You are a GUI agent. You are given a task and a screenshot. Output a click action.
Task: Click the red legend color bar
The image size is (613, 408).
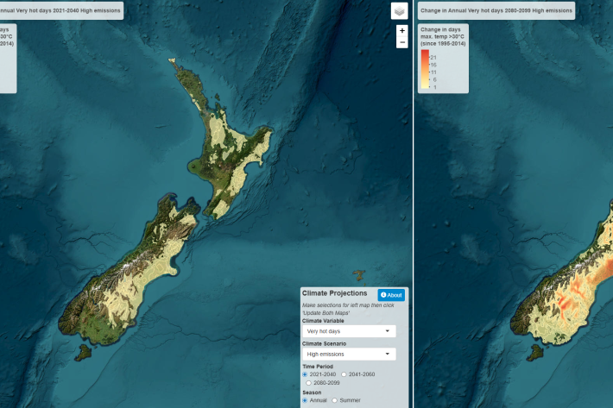(425, 69)
